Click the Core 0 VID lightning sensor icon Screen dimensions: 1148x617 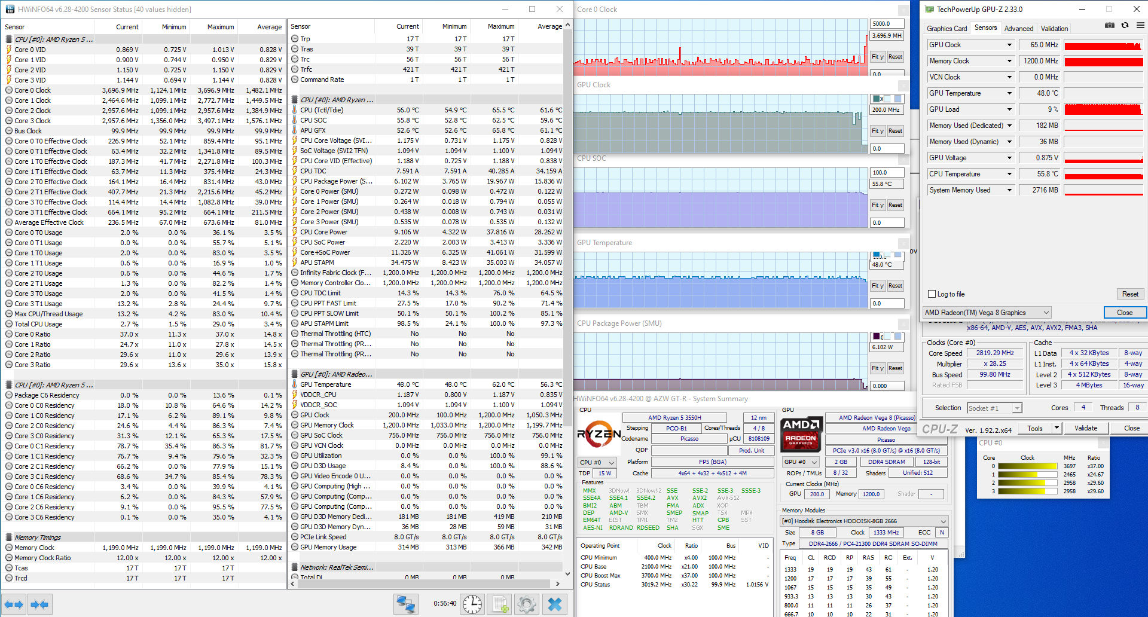click(x=9, y=50)
